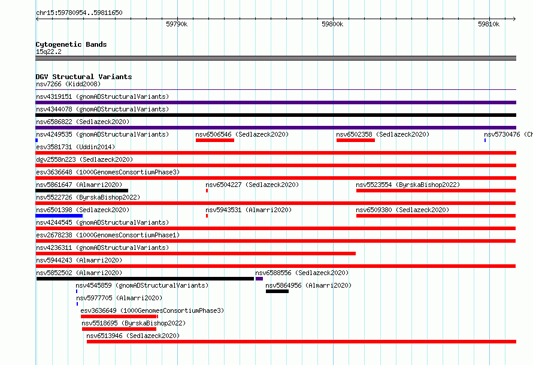
Task: Open nsv6501398 (Sedlazeck2020) label
Action: pos(83,210)
